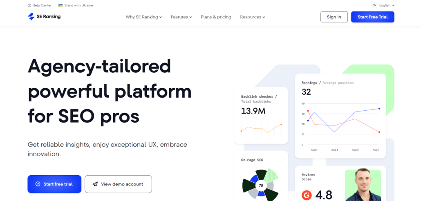Click the SE Ranking wordmark text

click(49, 17)
